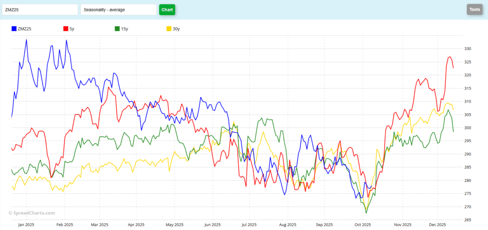Click the blue ZMZ25 legend swatch
This screenshot has width=488, height=230.
[14, 29]
